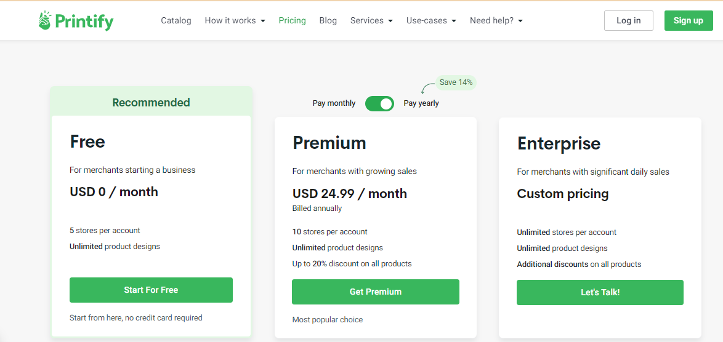Screen dimensions: 723x342
Task: Expand the How it works dropdown
Action: pos(235,20)
